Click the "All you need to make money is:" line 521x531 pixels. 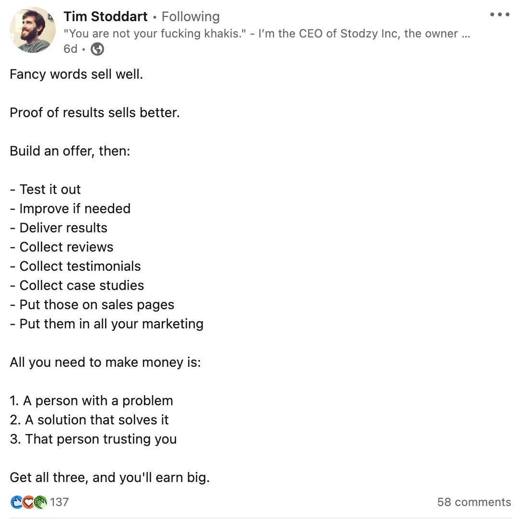105,362
